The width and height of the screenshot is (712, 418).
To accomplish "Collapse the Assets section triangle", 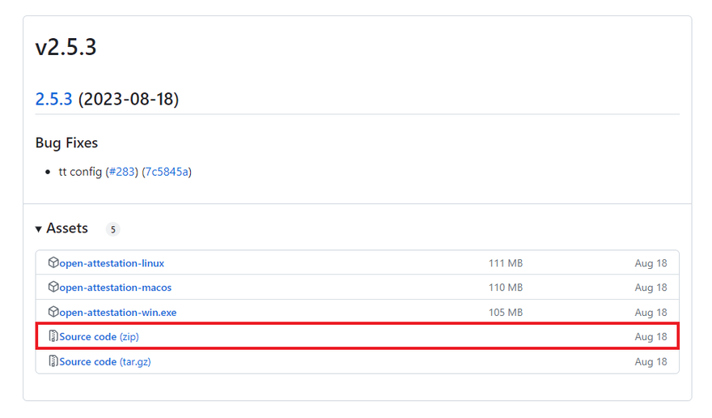I will pyautogui.click(x=39, y=229).
